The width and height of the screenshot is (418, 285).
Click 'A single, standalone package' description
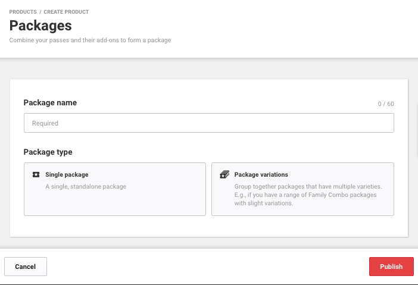pos(86,186)
